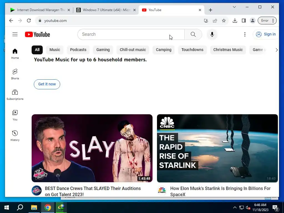Open the Windows Start menu

(x=7, y=207)
